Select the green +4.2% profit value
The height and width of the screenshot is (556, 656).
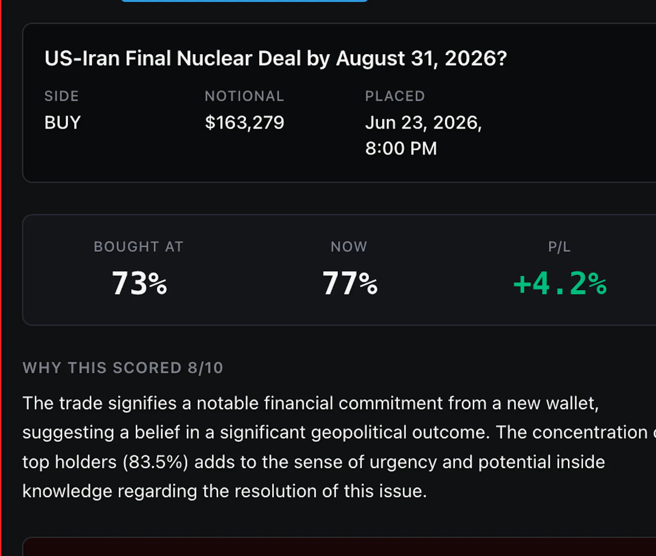pos(560,283)
